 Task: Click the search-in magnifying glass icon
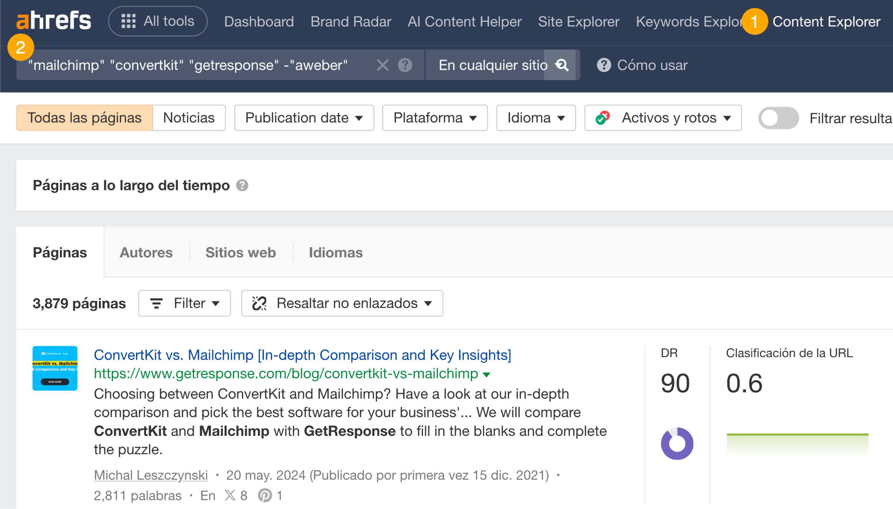tap(562, 65)
